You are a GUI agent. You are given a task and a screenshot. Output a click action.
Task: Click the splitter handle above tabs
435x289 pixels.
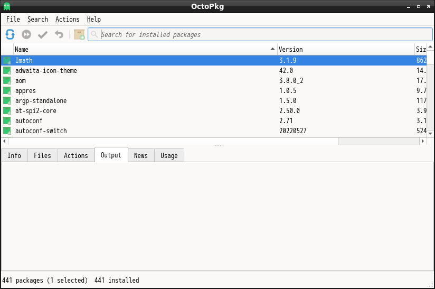(x=218, y=145)
